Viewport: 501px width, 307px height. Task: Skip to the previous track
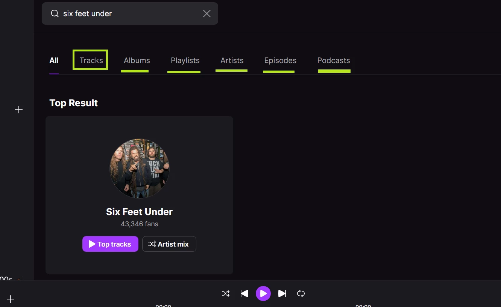pyautogui.click(x=244, y=293)
